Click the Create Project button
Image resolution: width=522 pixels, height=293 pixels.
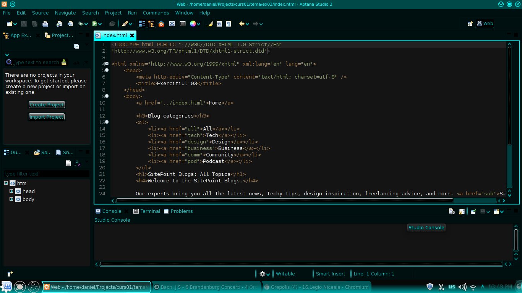pyautogui.click(x=47, y=105)
